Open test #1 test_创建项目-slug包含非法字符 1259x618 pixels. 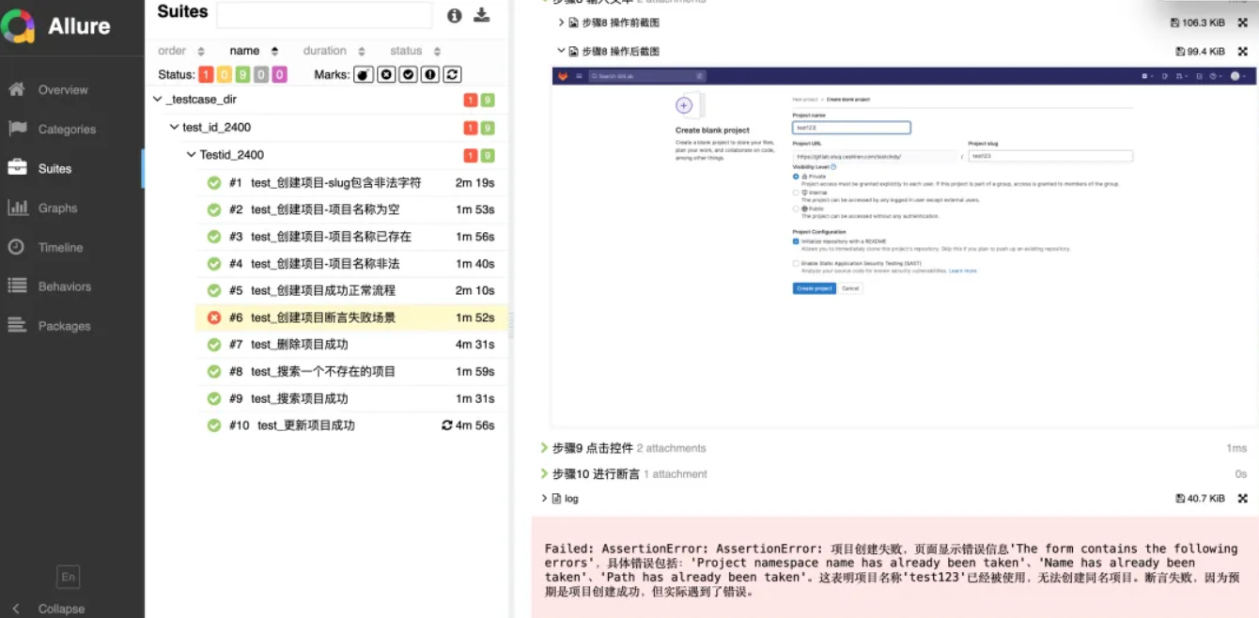(351, 183)
